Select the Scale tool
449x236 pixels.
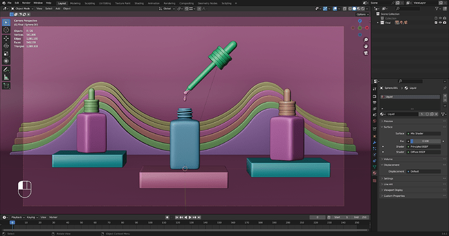pyautogui.click(x=6, y=54)
